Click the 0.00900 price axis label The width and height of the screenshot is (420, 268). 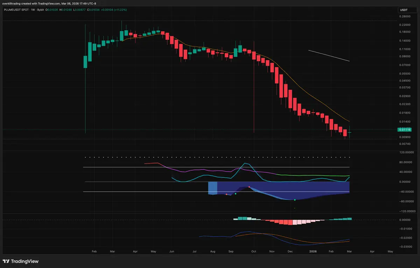pyautogui.click(x=405, y=137)
